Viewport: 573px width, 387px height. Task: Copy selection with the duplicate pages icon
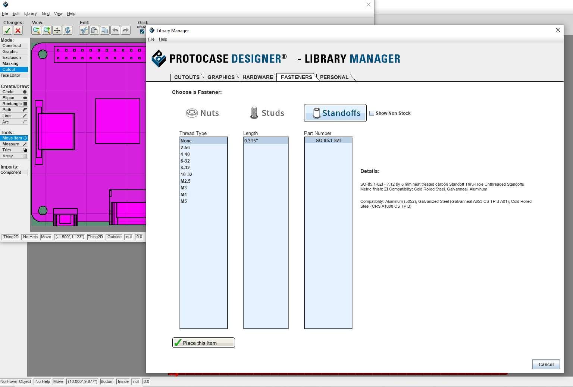coord(105,30)
